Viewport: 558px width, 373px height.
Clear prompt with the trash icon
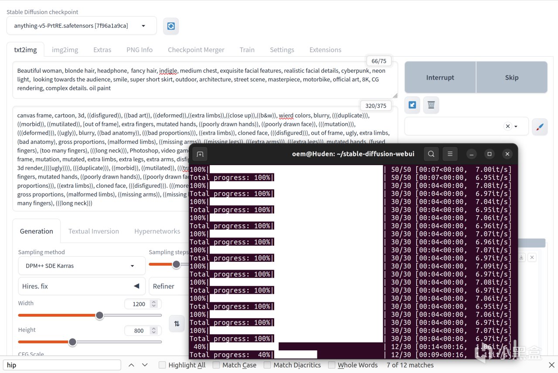(431, 105)
